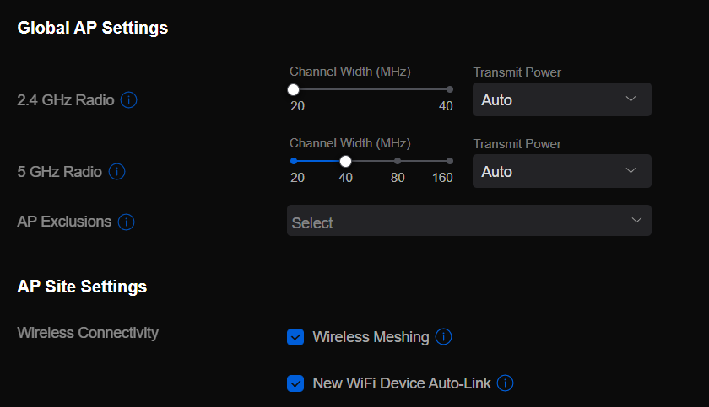
Task: Click the AP Site Settings heading
Action: click(x=82, y=287)
